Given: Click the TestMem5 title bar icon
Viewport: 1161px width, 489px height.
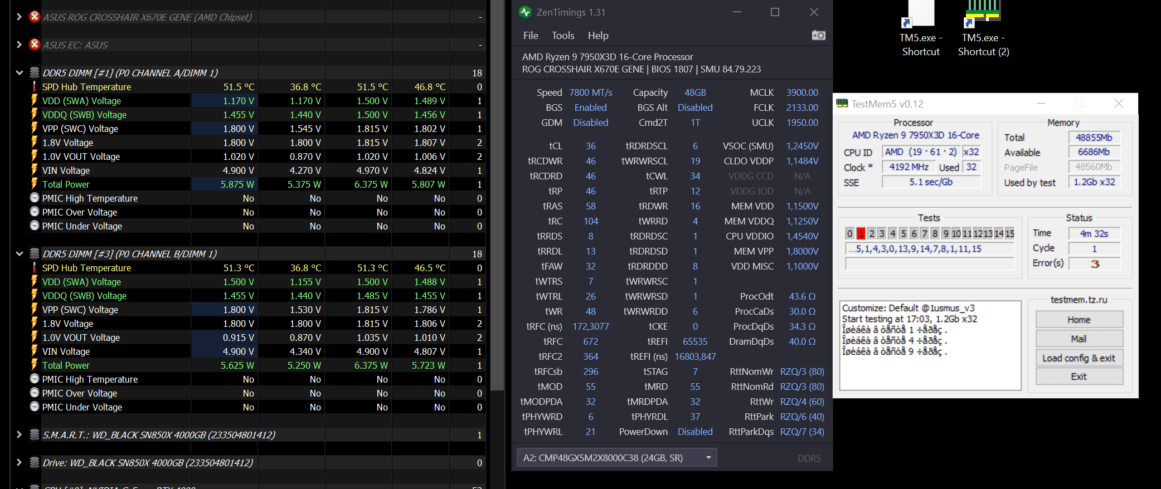Looking at the screenshot, I should pyautogui.click(x=842, y=104).
